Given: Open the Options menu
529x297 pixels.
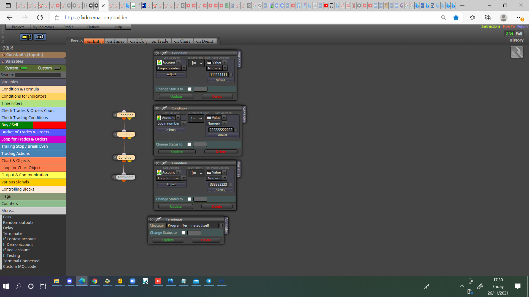Looking at the screenshot, I should pyautogui.click(x=93, y=27).
